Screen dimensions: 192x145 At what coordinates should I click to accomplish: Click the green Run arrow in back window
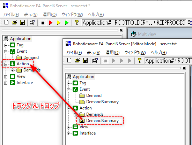[67, 23]
